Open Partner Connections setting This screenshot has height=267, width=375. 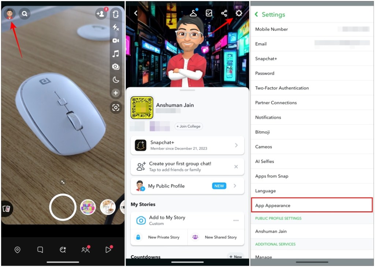pos(312,103)
